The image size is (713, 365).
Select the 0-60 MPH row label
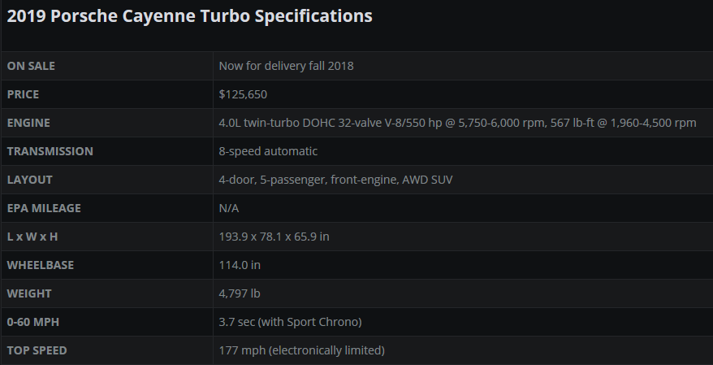click(32, 322)
